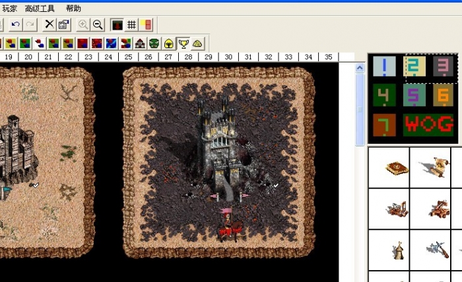Pick the spell book artifact thumbnail

click(x=397, y=168)
